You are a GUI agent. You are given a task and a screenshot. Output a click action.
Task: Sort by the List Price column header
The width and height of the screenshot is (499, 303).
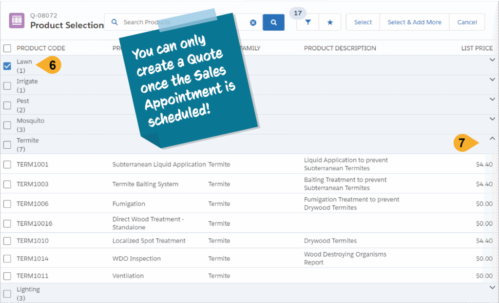[477, 48]
